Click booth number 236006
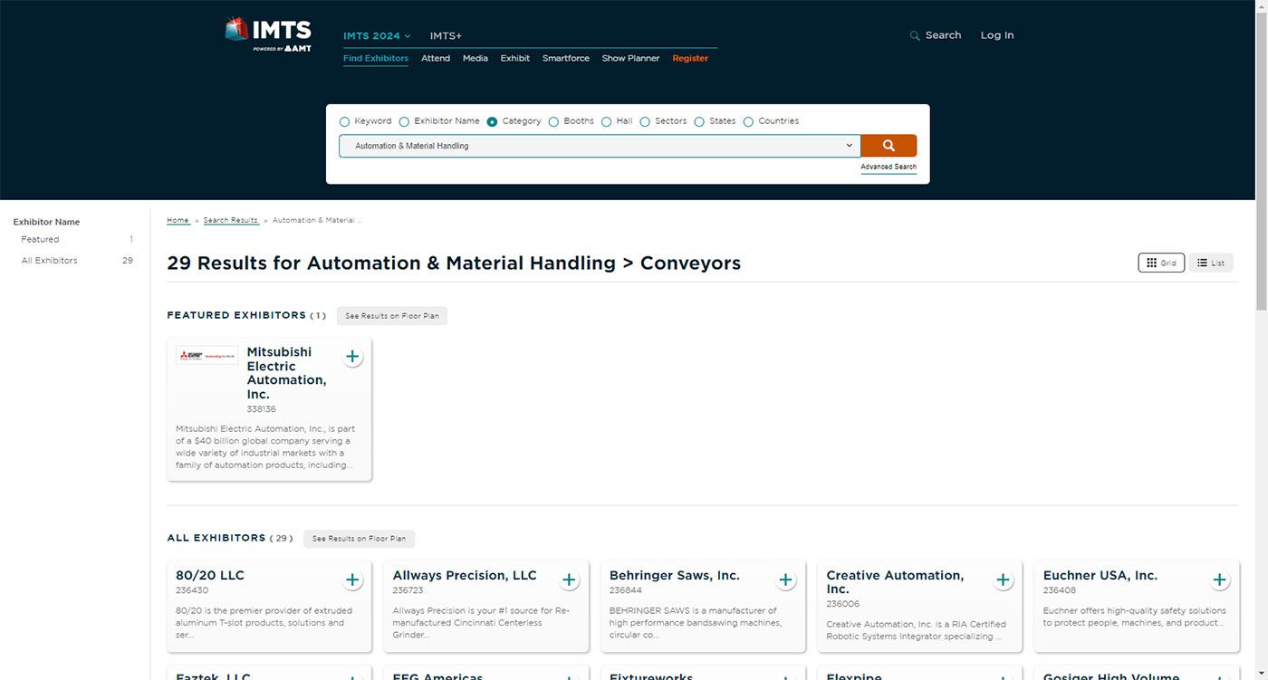 pos(843,604)
